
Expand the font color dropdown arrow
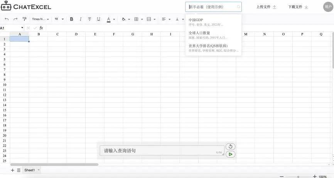(x=114, y=19)
